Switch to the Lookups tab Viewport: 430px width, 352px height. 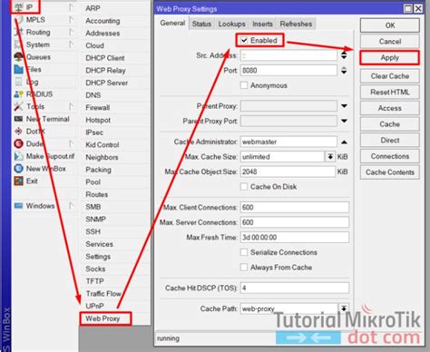[232, 24]
